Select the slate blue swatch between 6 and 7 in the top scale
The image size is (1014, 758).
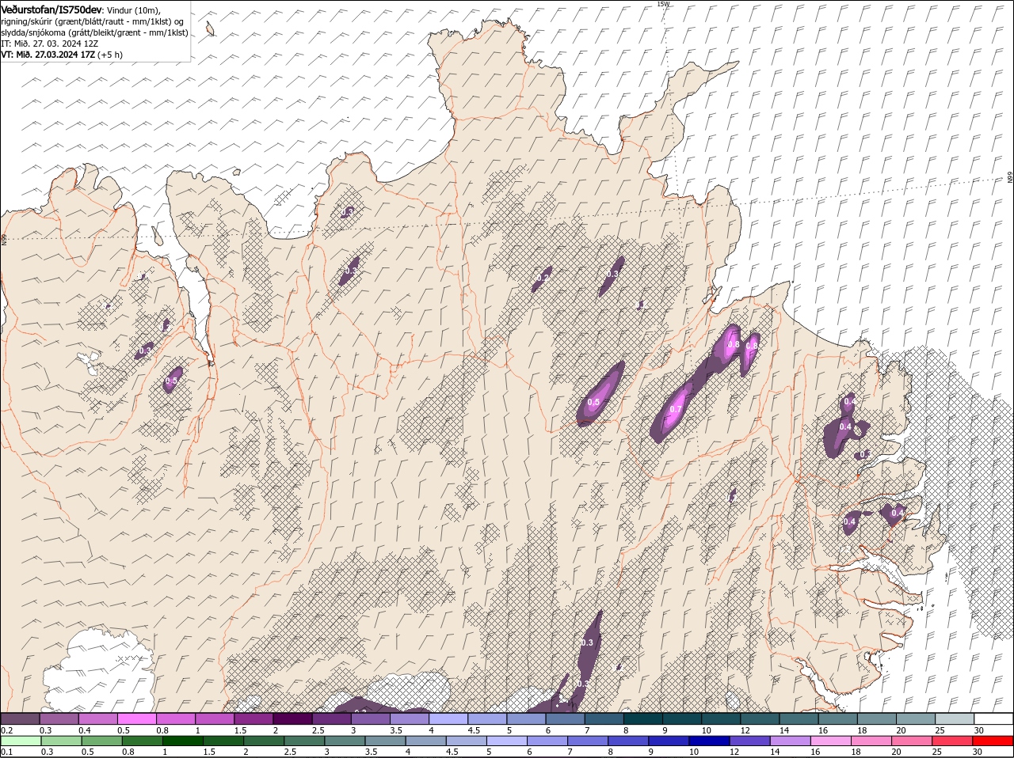[565, 718]
